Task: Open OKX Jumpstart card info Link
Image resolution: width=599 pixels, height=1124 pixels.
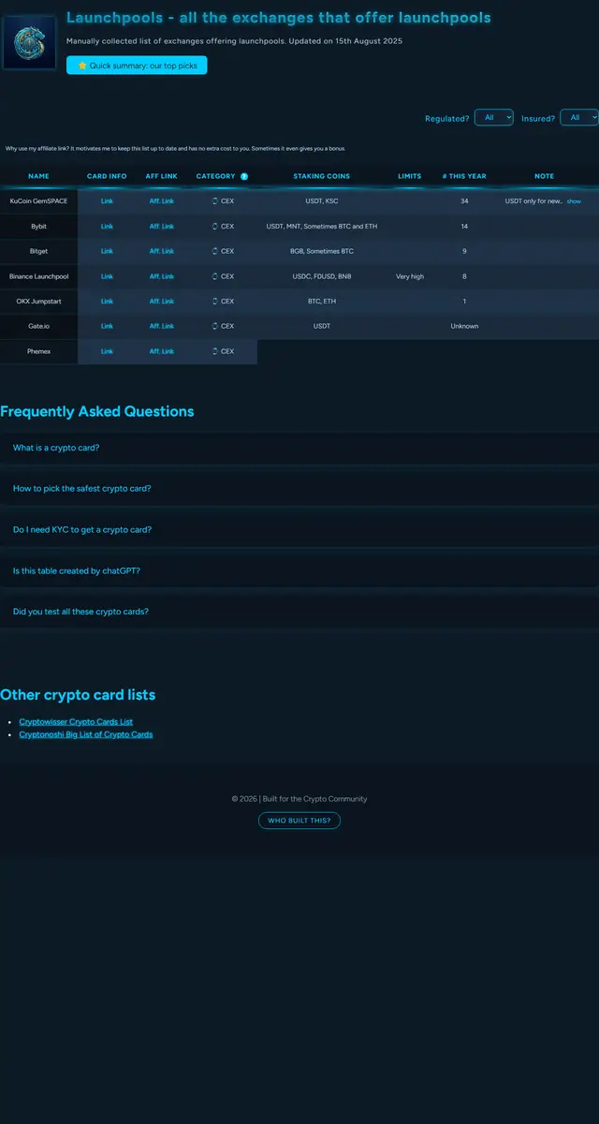Action: (107, 302)
